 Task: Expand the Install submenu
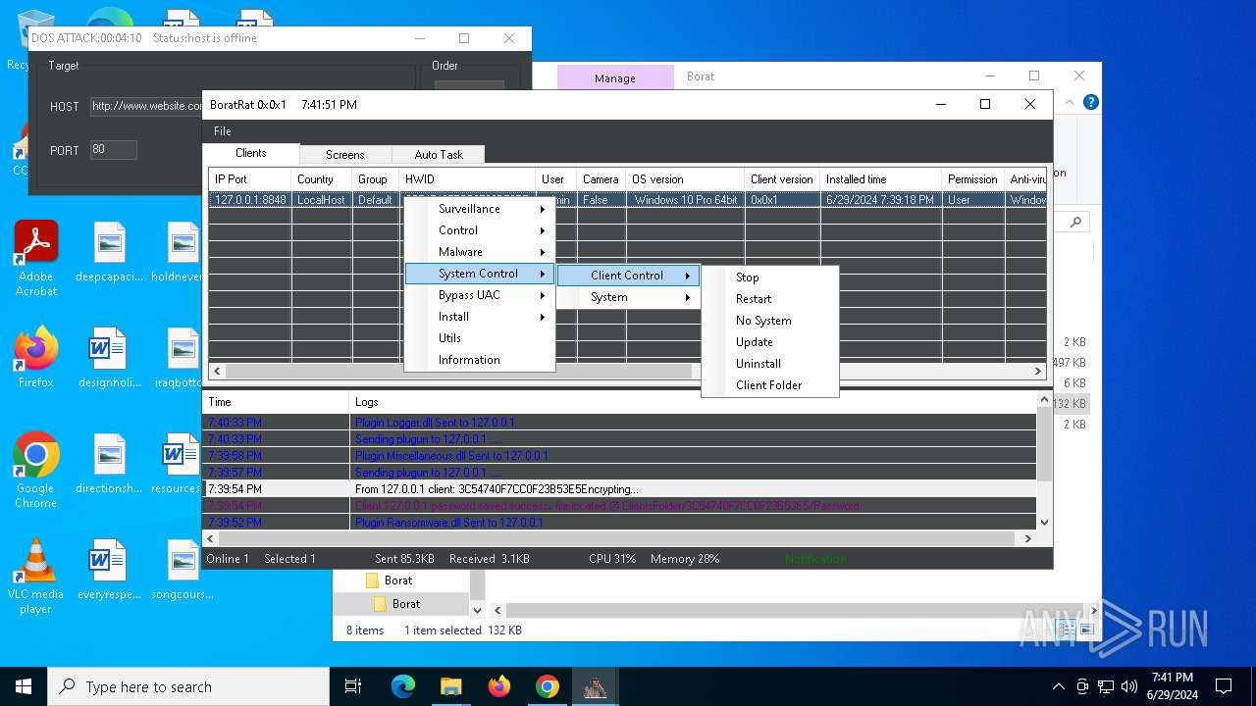pos(479,317)
